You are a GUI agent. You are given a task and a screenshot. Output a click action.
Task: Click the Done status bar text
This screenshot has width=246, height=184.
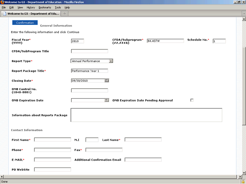click(4, 182)
